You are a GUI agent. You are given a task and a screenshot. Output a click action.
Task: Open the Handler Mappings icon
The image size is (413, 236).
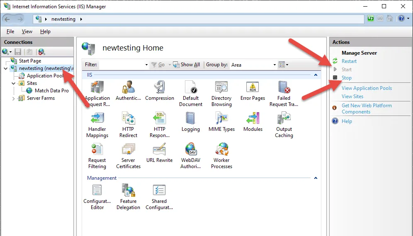tap(97, 119)
